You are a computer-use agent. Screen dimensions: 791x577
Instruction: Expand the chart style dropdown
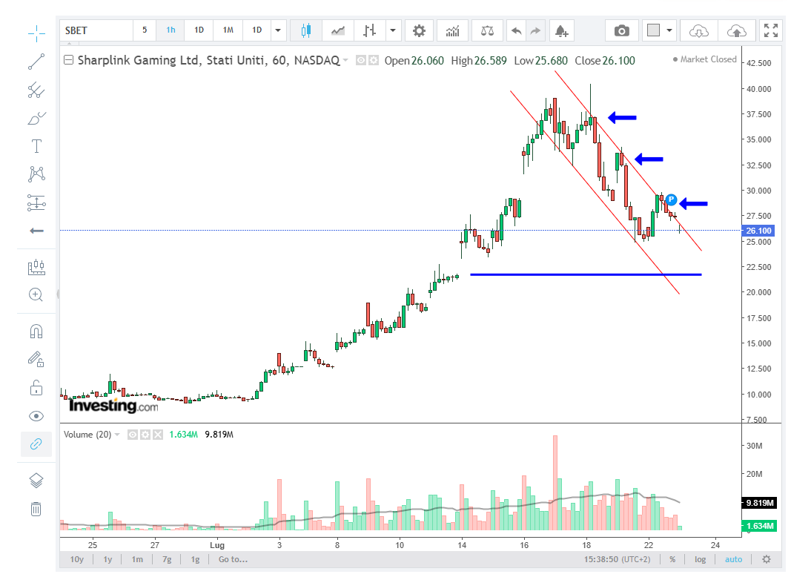point(393,30)
